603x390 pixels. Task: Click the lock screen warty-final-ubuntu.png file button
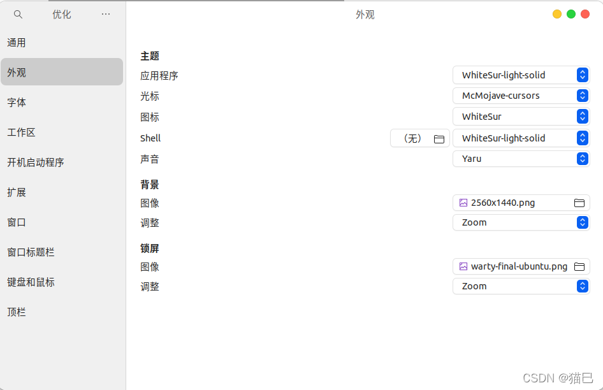tap(521, 266)
